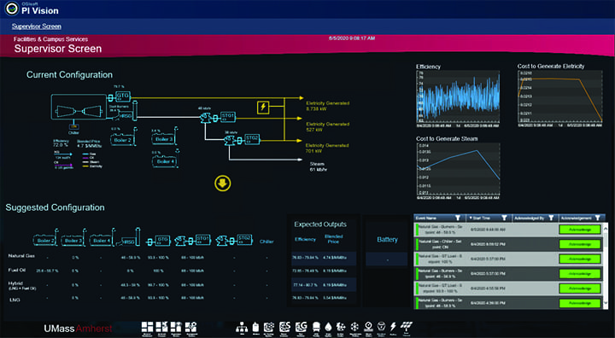Click the yellow lightning bolt box in diagram
This screenshot has width=615, height=338.
(x=263, y=107)
